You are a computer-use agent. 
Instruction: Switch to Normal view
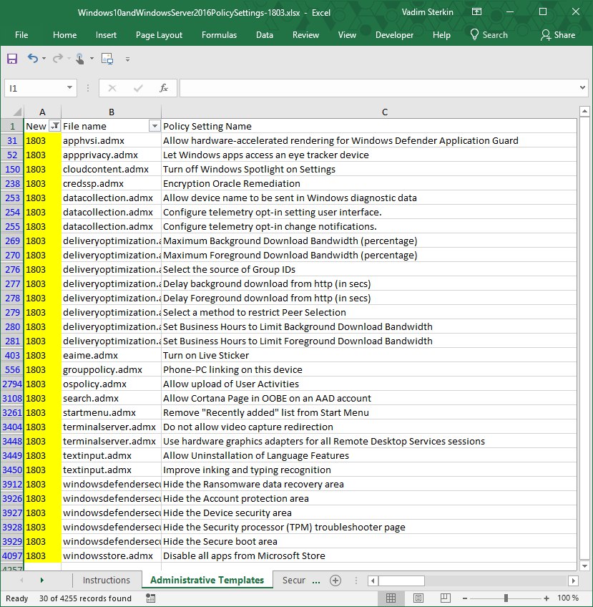[x=391, y=598]
